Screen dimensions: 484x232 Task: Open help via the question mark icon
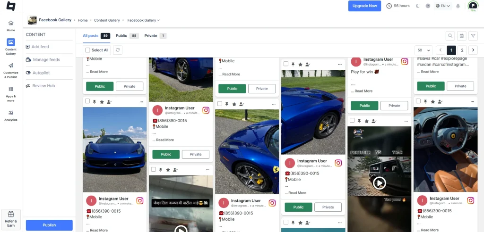click(428, 6)
